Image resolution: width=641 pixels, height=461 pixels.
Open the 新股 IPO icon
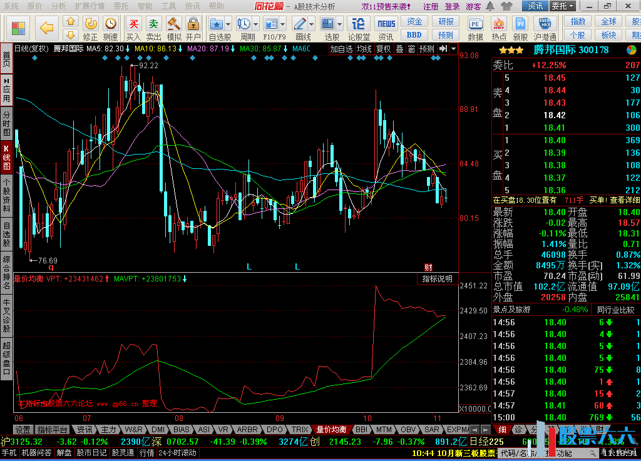click(x=520, y=28)
